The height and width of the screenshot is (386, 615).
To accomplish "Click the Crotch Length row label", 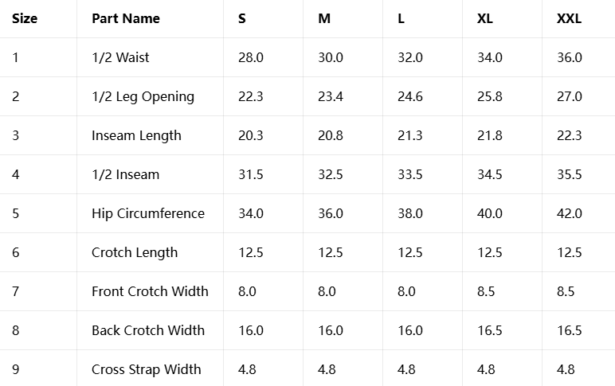I will [135, 252].
